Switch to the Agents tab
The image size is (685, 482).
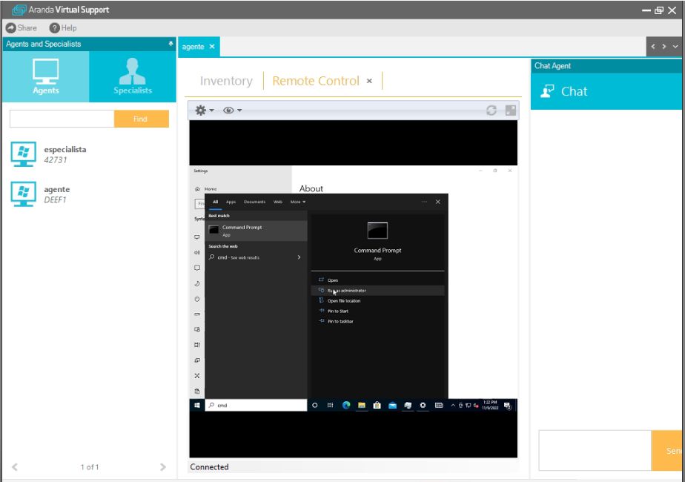(x=46, y=77)
